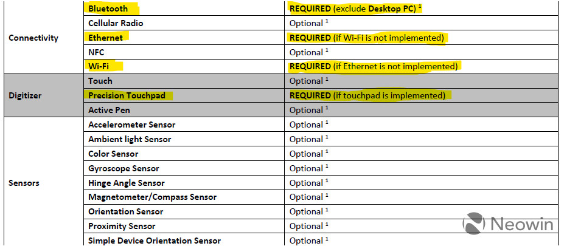Screen dimensions: 564x246
Task: Select the Accelerometer Sensor row
Action: coord(131,125)
